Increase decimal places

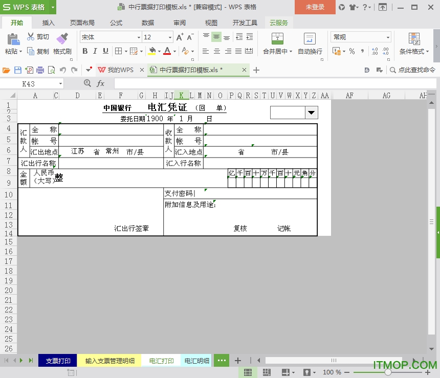click(x=375, y=51)
